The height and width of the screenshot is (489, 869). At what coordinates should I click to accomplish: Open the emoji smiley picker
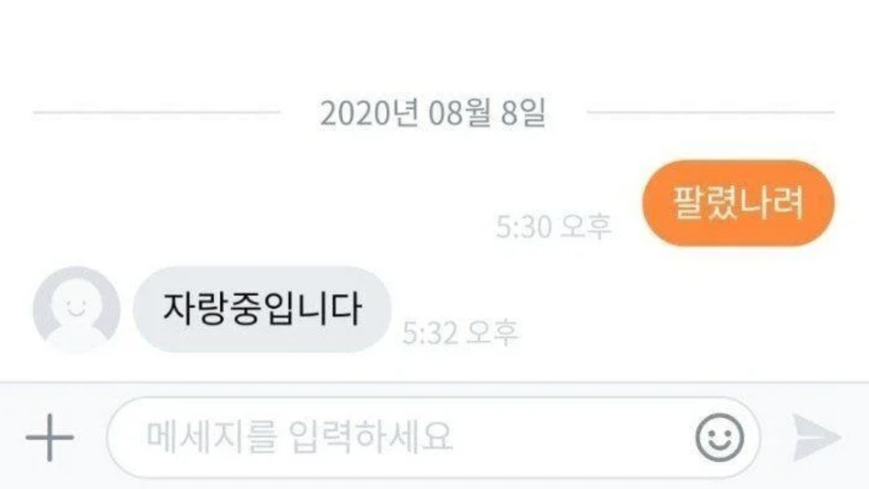(x=720, y=438)
